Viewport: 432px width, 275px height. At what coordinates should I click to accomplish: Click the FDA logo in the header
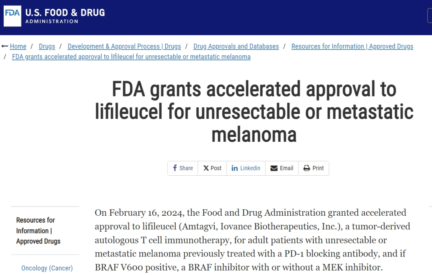[x=12, y=16]
